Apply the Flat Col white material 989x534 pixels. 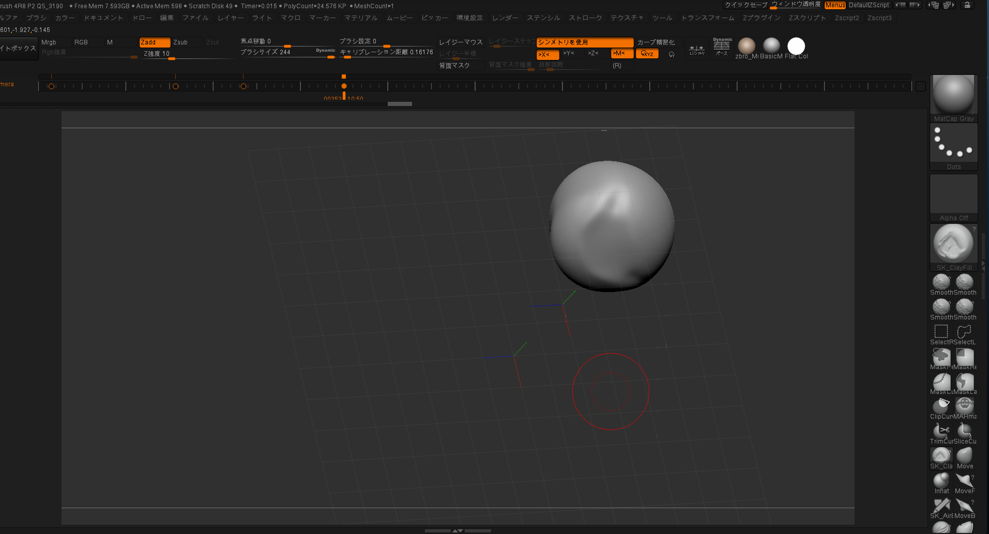pyautogui.click(x=796, y=48)
